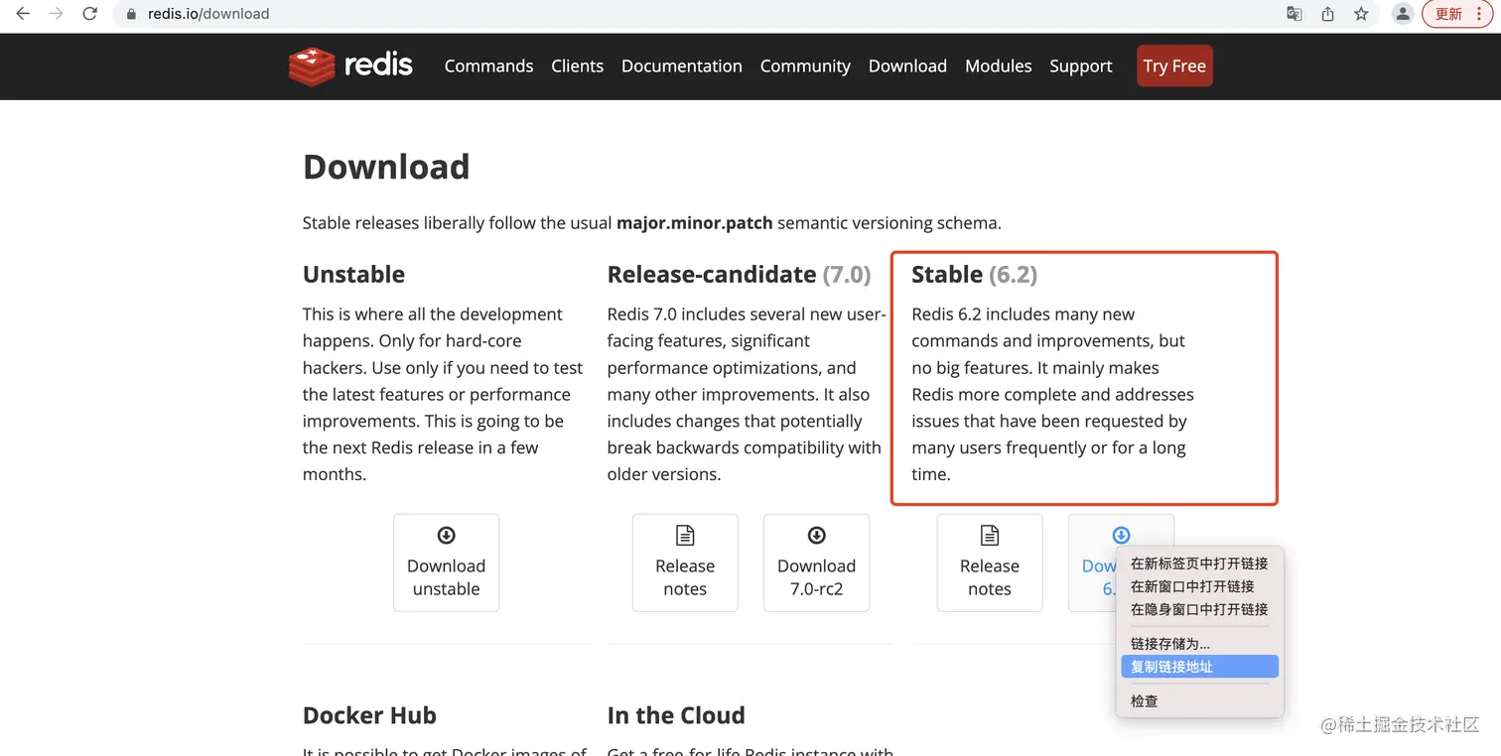
Task: Click the share icon in address bar
Action: [x=1328, y=14]
